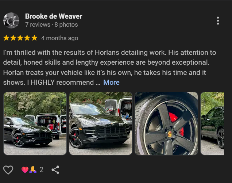
Task: Click the review text about Horlans detailing
Action: [110, 68]
